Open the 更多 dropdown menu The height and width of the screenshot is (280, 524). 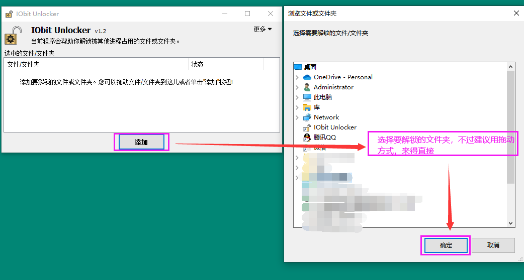click(x=263, y=30)
